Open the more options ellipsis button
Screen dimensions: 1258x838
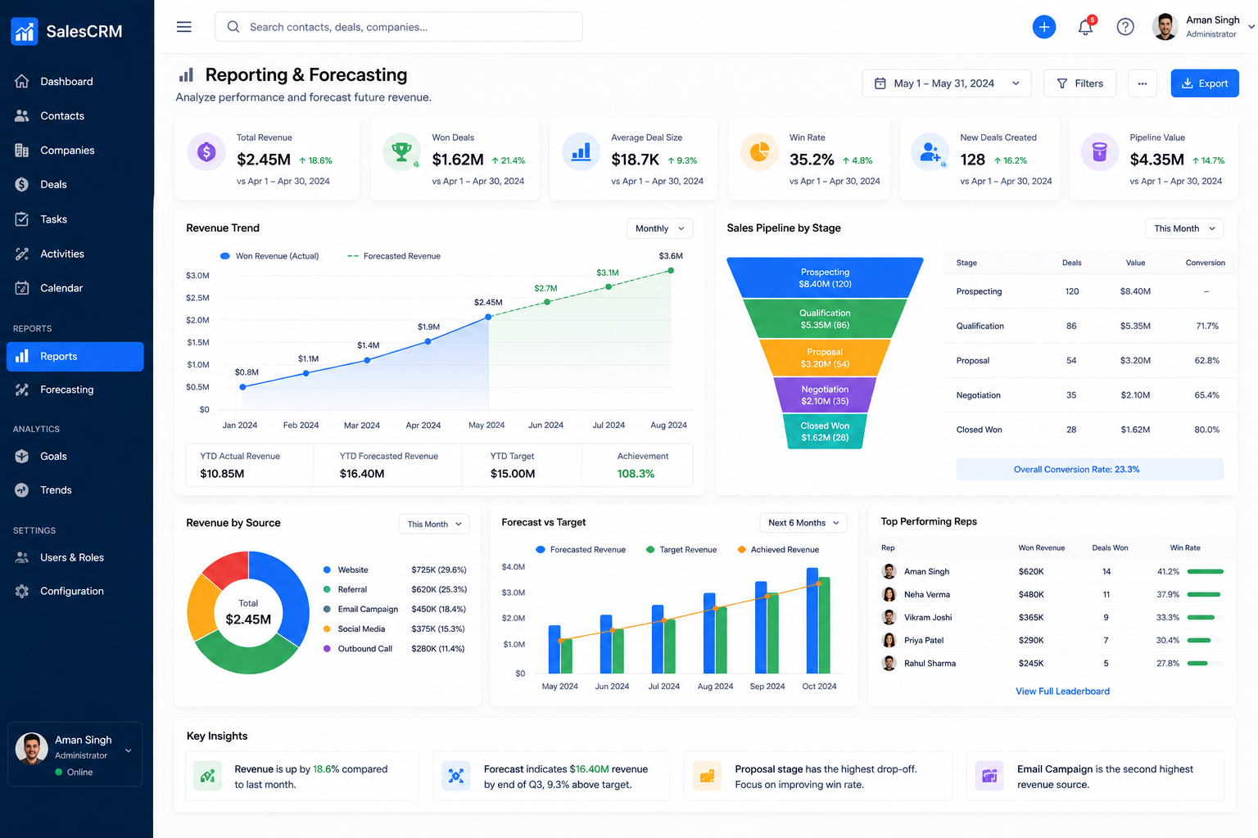coord(1143,83)
